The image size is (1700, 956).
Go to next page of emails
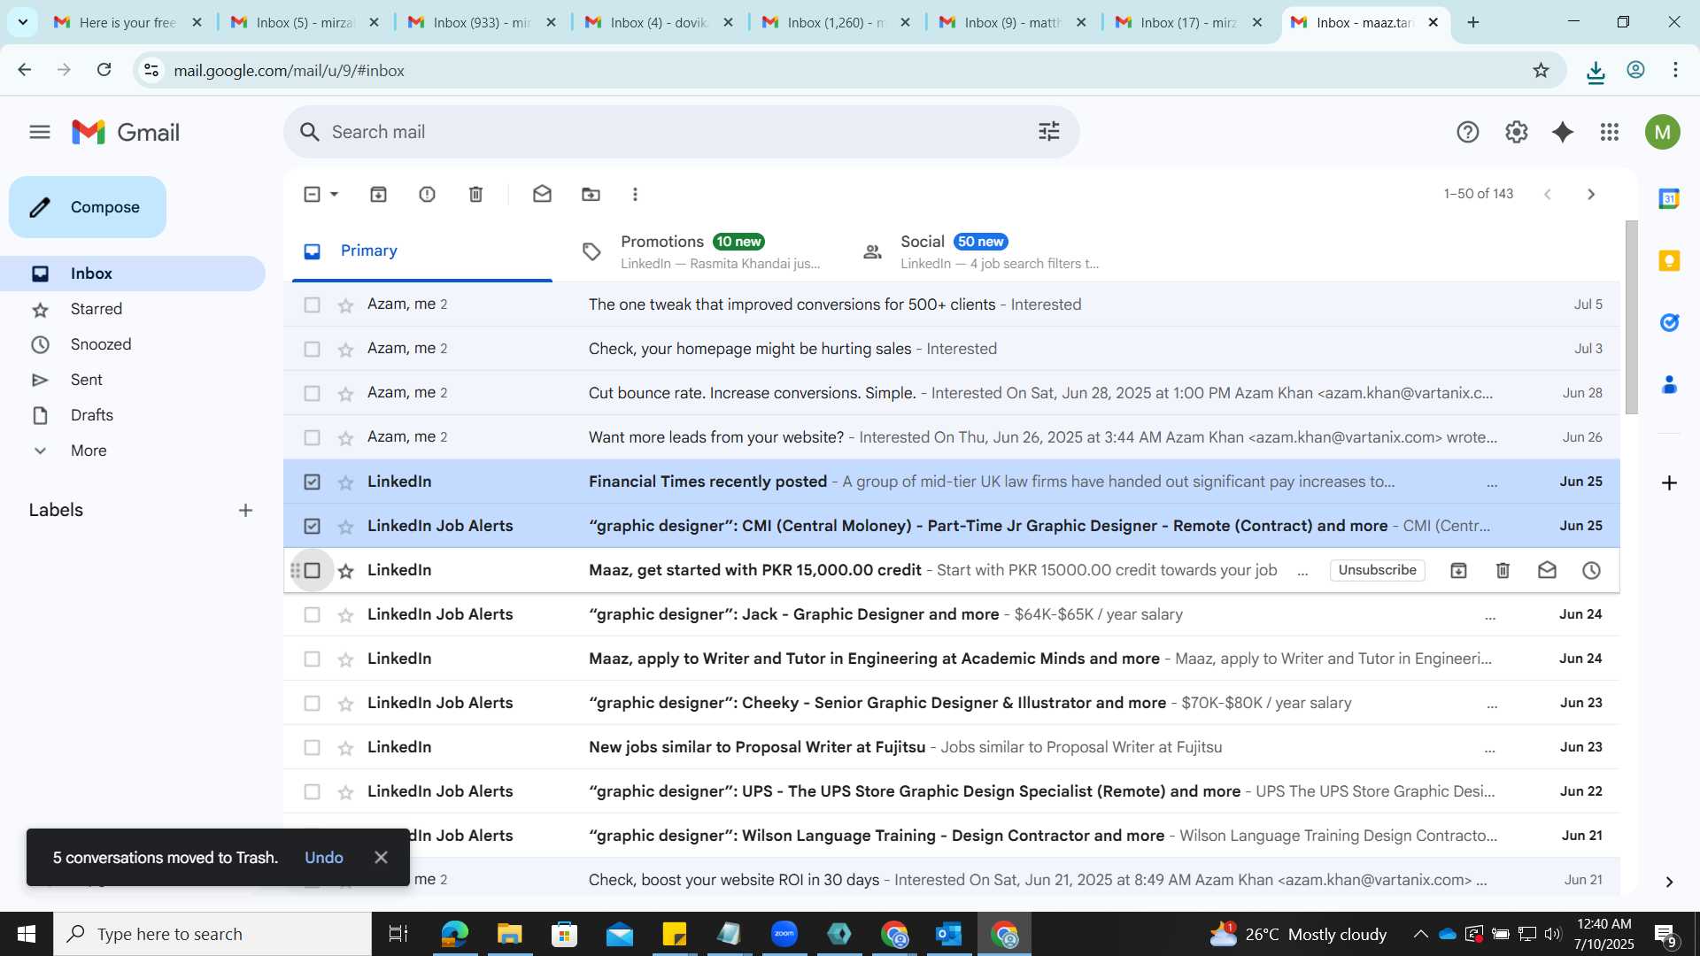pos(1591,194)
